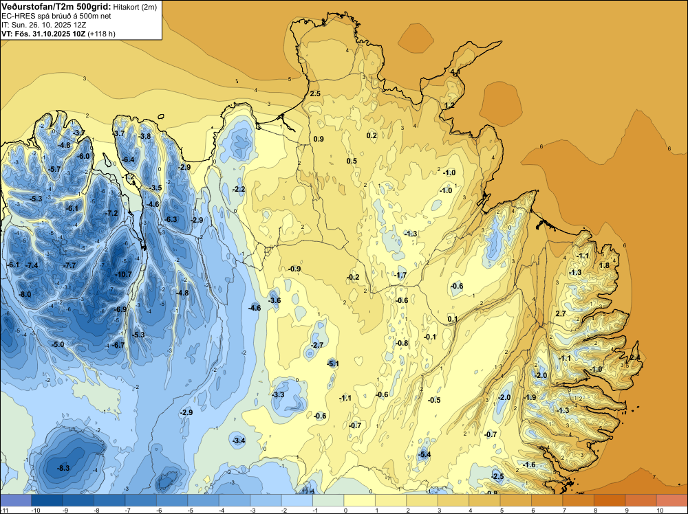Click the '-5.0' temperature value
The width and height of the screenshot is (688, 514).
(58, 344)
